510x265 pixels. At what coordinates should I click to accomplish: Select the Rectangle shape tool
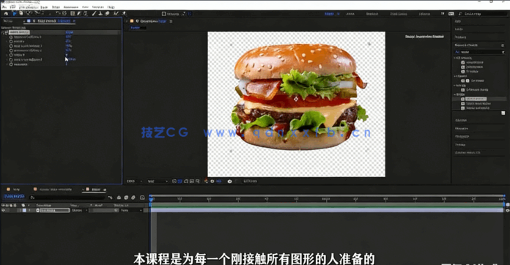[73, 14]
